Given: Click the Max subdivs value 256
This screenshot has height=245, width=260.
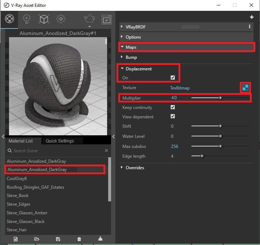Looking at the screenshot, I should (x=175, y=146).
